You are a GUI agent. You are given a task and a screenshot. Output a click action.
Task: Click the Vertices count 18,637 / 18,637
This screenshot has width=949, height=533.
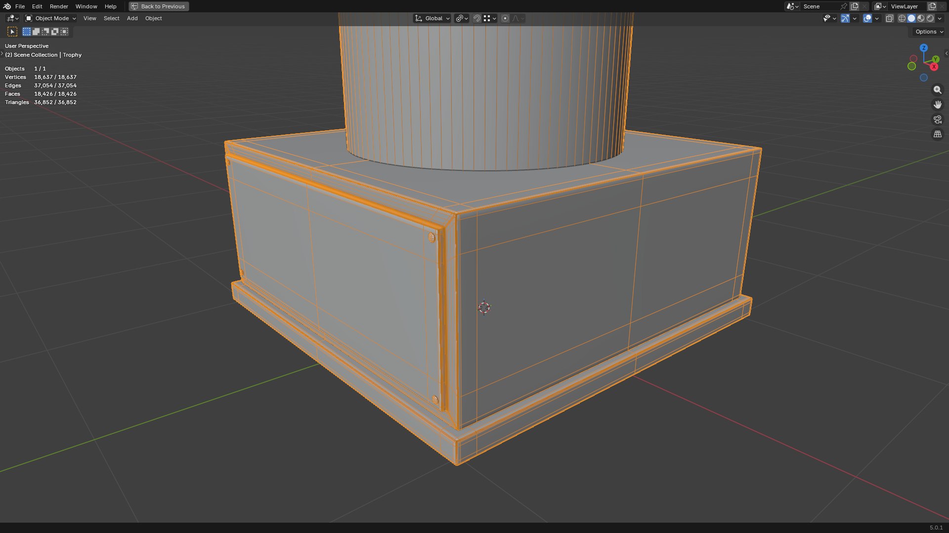coord(55,77)
